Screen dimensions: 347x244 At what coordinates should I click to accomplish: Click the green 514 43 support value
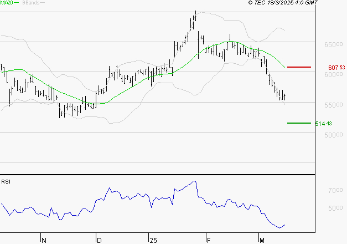click(323, 124)
